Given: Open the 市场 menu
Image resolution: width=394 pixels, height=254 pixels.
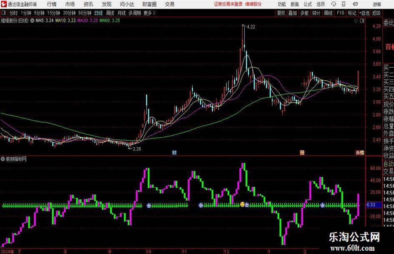Looking at the screenshot, I should [x=70, y=4].
